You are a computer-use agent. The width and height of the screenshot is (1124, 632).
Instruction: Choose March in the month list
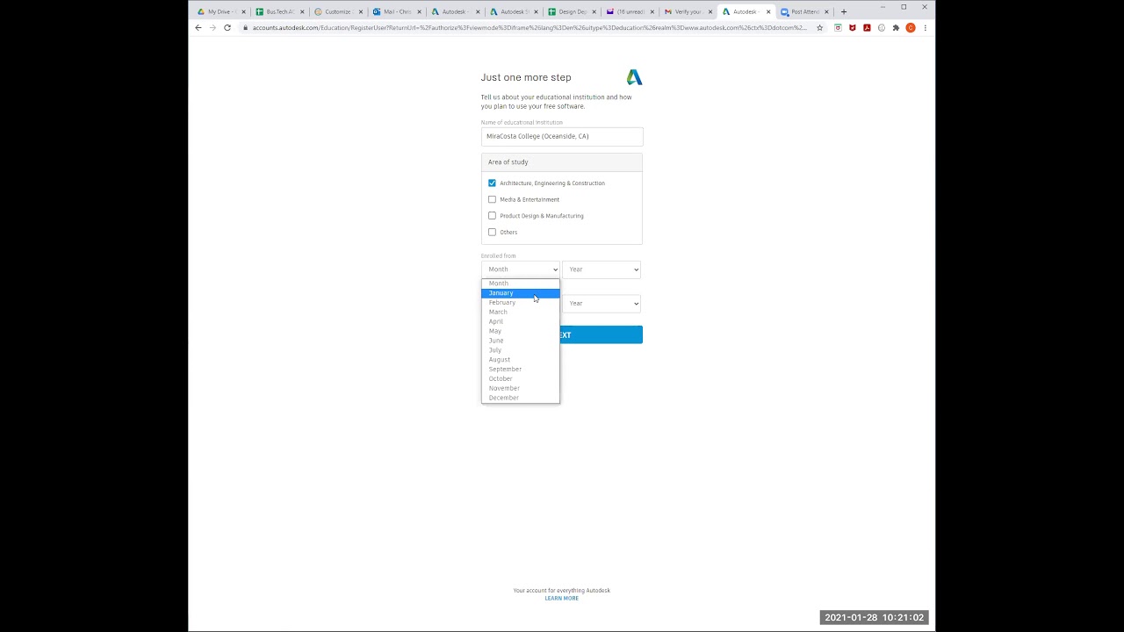pyautogui.click(x=521, y=312)
